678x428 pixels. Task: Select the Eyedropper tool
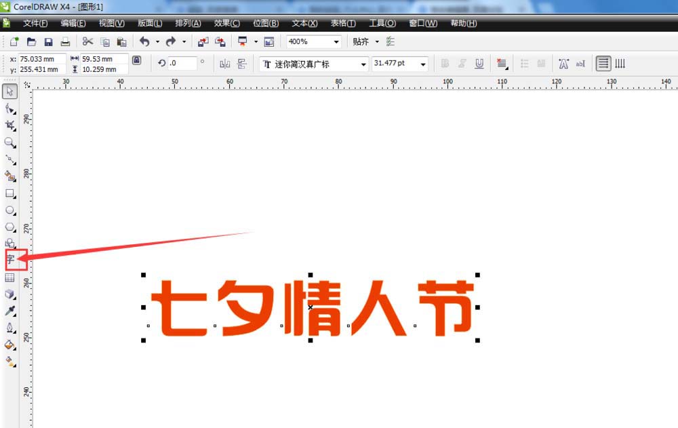point(10,311)
